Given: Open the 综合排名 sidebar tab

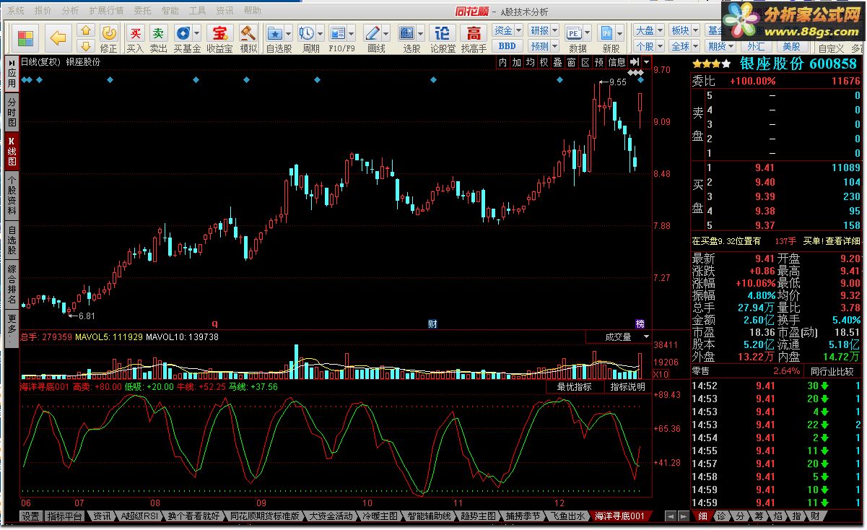Looking at the screenshot, I should 12,284.
